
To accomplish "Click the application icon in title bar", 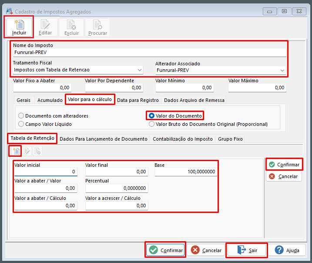I will point(9,11).
